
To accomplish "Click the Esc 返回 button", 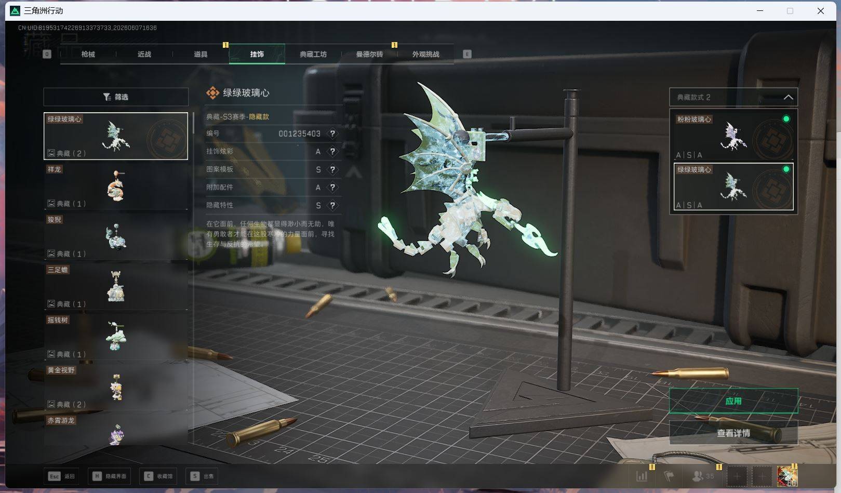I will pos(62,476).
